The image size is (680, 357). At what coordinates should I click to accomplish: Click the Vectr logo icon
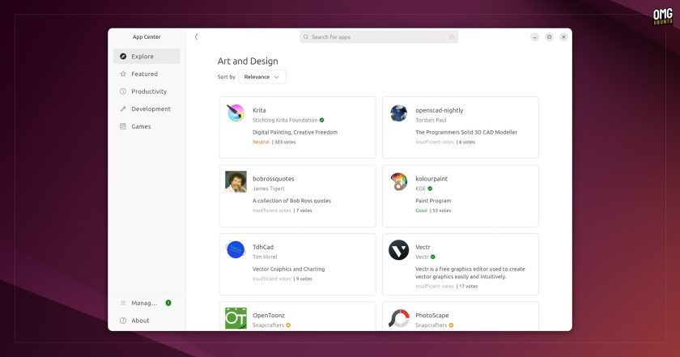pyautogui.click(x=398, y=250)
